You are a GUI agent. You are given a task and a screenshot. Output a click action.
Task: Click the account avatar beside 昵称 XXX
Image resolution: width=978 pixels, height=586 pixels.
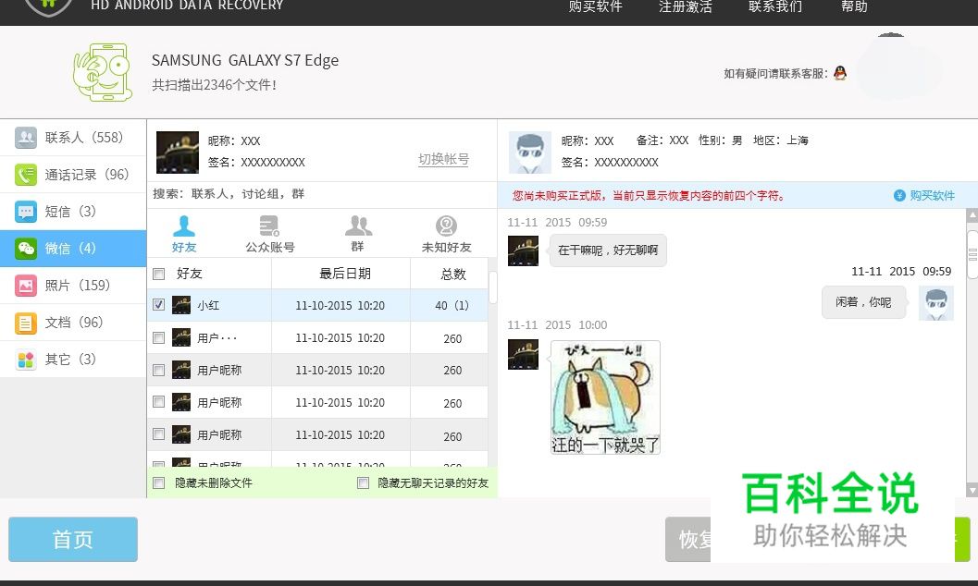[177, 152]
